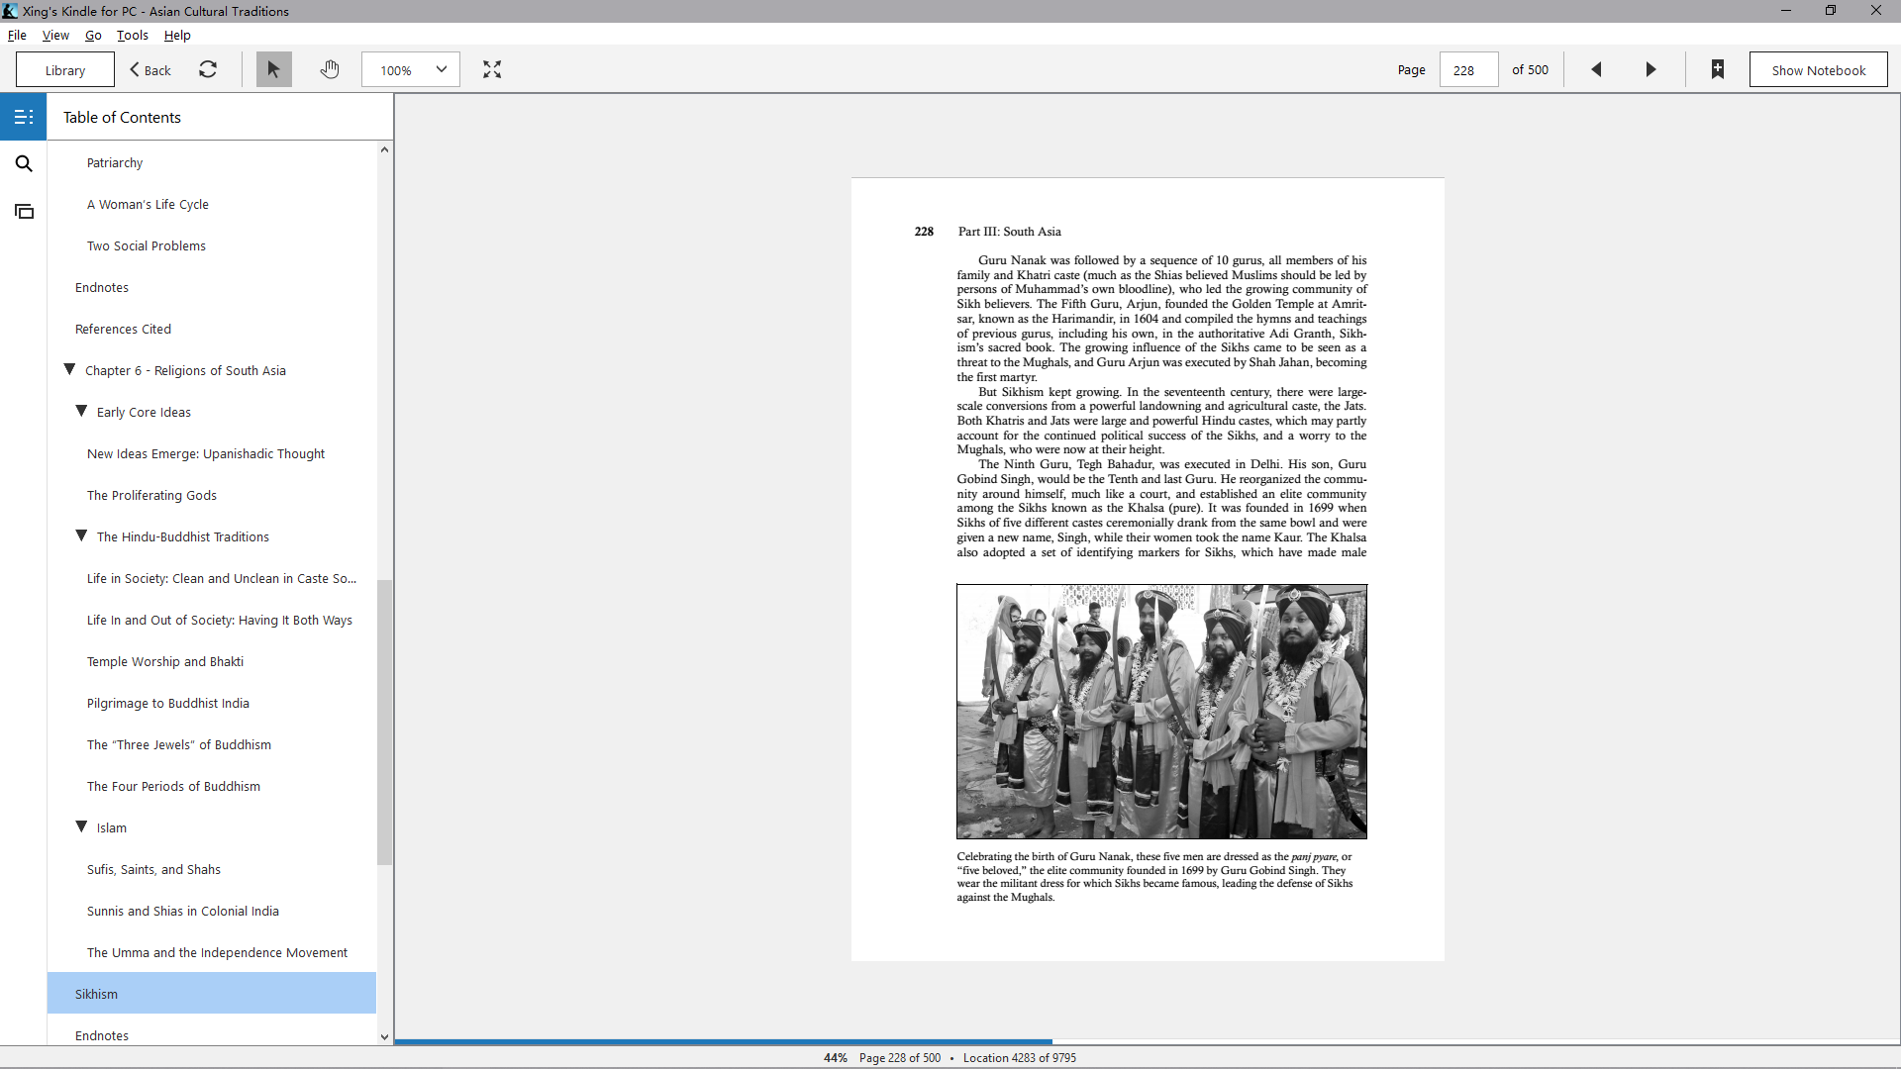
Task: Click the Back button
Action: pos(150,69)
